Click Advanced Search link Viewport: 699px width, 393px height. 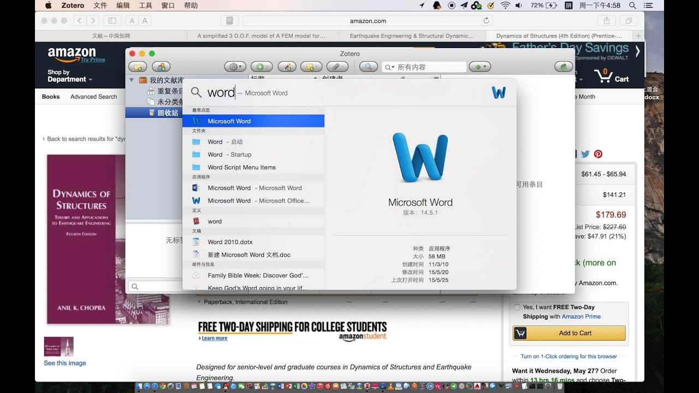tap(93, 97)
